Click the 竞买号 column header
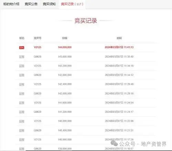The height and width of the screenshot is (151, 172). click(x=37, y=38)
